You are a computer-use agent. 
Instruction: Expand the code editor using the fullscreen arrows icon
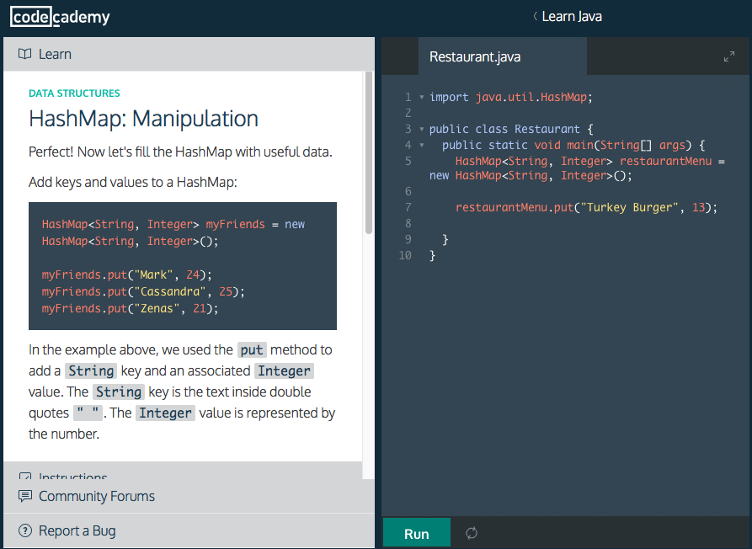coord(728,56)
